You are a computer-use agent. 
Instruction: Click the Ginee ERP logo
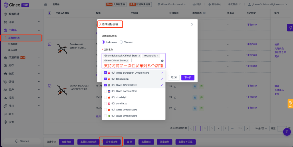(x=16, y=5)
